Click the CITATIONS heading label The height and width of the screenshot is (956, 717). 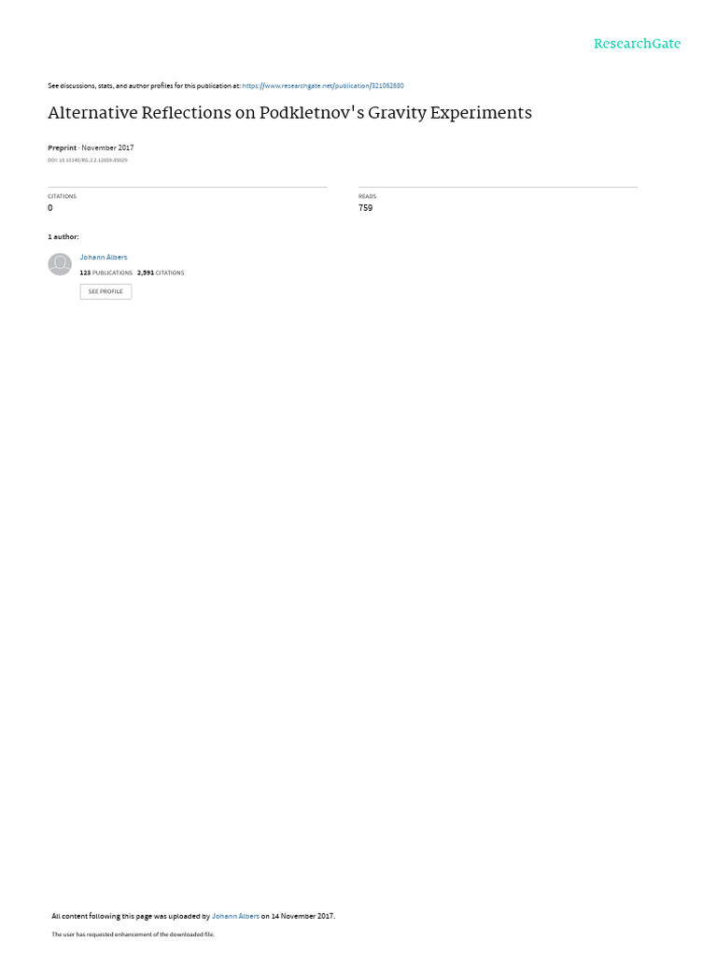(x=63, y=196)
